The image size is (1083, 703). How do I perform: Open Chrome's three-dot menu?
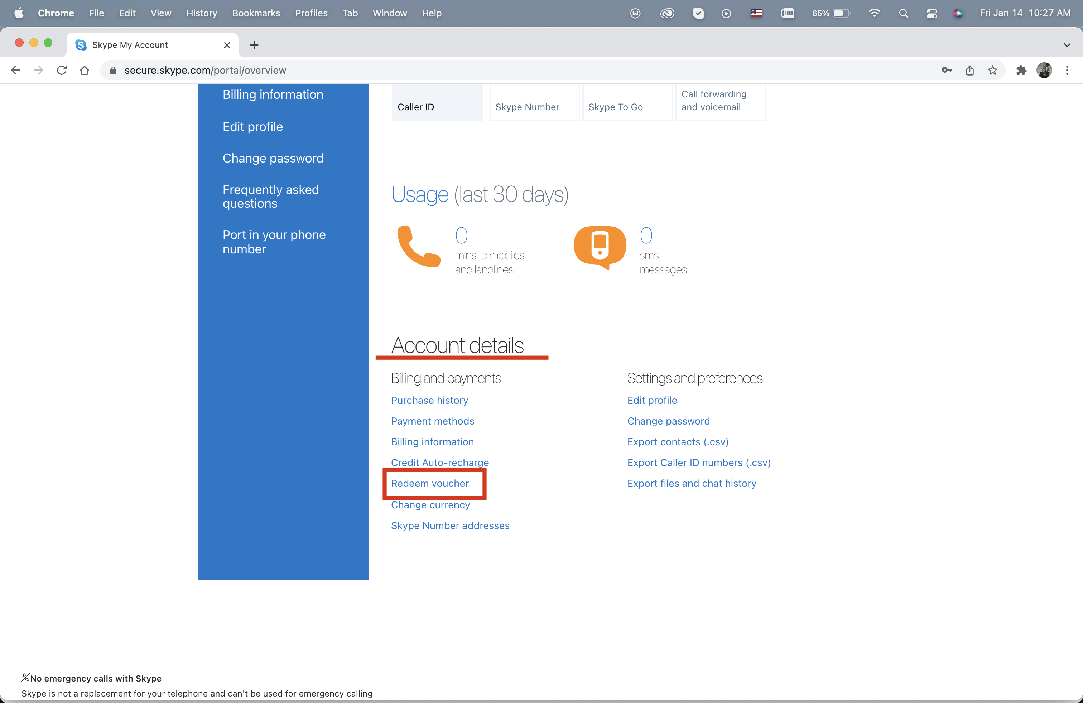pyautogui.click(x=1067, y=70)
